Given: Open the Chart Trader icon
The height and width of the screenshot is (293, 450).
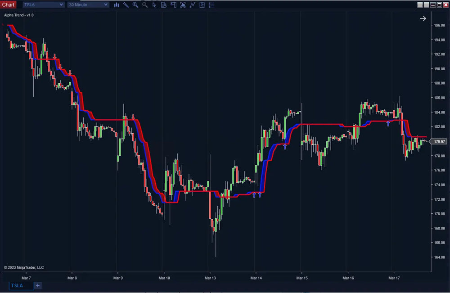Looking at the screenshot, I should (173, 5).
